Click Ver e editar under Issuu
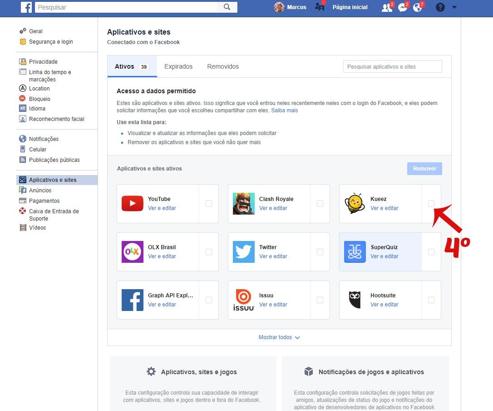Image resolution: width=493 pixels, height=411 pixels. [273, 304]
